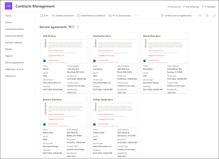The height and width of the screenshot is (159, 219).
Task: Click Word icon on Ashok Bhat.docx card
Action: pos(144,61)
